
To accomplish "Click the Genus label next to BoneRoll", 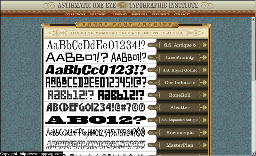I will (153, 95).
